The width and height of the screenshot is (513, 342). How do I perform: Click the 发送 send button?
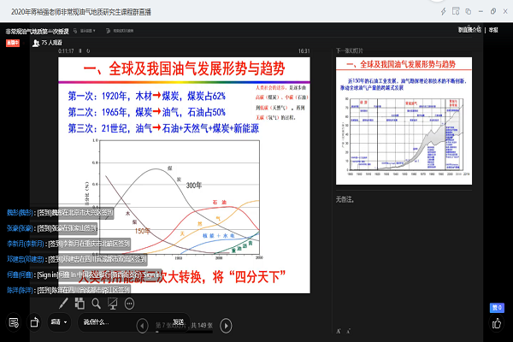click(178, 321)
